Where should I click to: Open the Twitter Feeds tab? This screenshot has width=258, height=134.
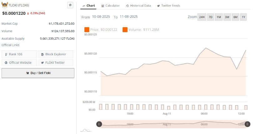point(169,6)
